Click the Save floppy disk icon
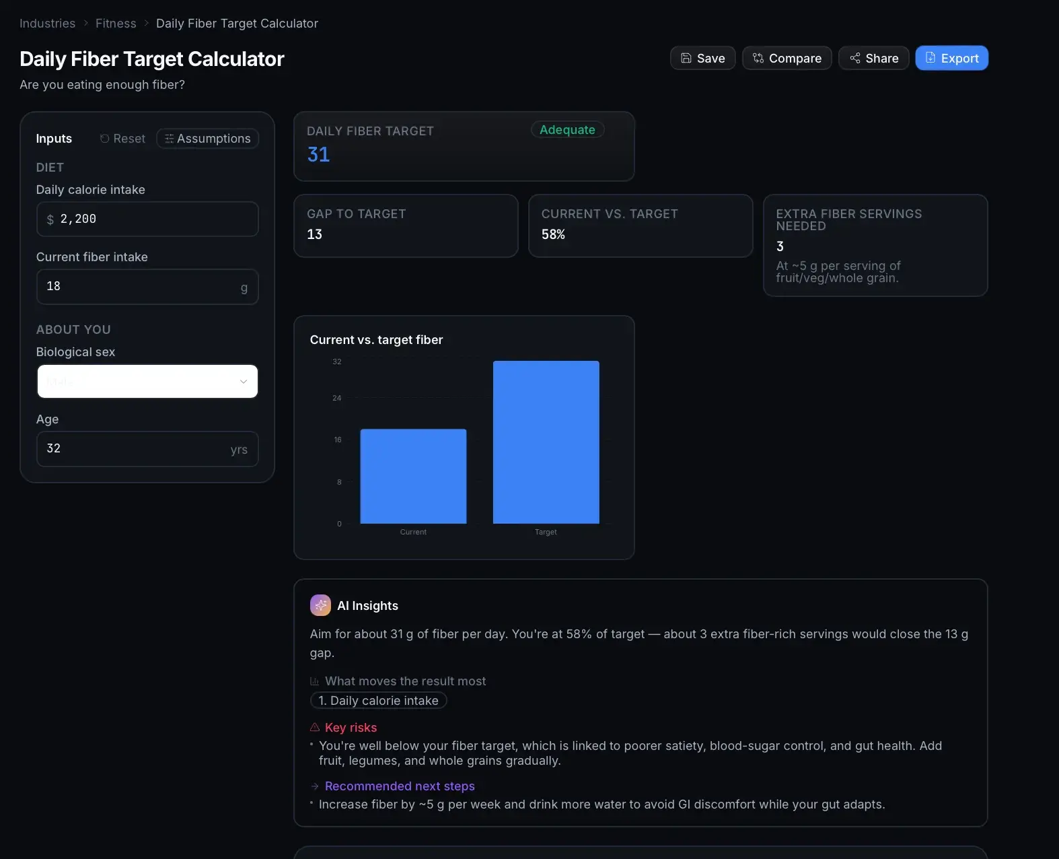The image size is (1059, 859). click(x=686, y=58)
